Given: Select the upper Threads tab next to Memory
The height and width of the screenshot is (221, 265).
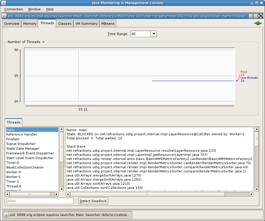Looking at the screenshot, I should [47, 23].
